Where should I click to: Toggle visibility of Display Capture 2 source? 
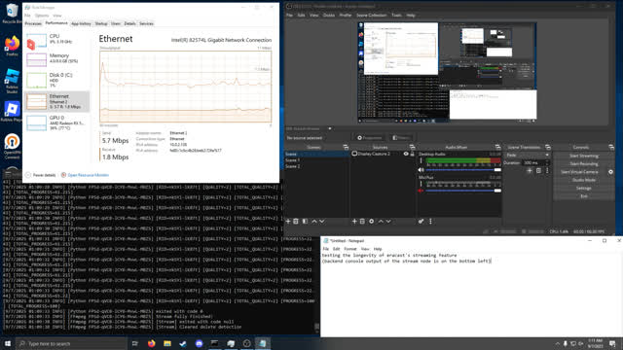pos(406,154)
